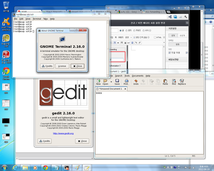Open the Tools menu in gedit
The height and width of the screenshot is (171, 214).
pyautogui.click(x=127, y=76)
